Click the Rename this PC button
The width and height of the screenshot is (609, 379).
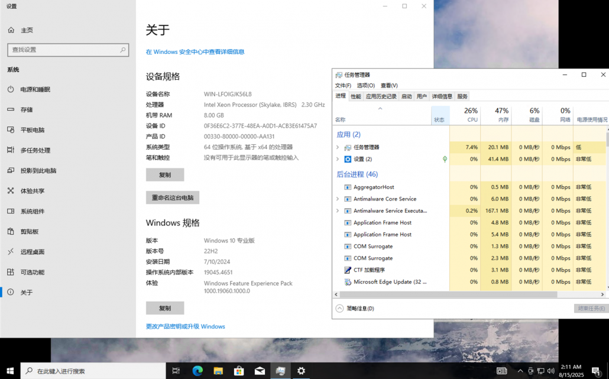pos(173,197)
